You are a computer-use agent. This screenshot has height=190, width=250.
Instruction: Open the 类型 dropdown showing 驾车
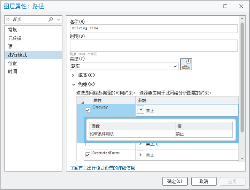point(124,66)
